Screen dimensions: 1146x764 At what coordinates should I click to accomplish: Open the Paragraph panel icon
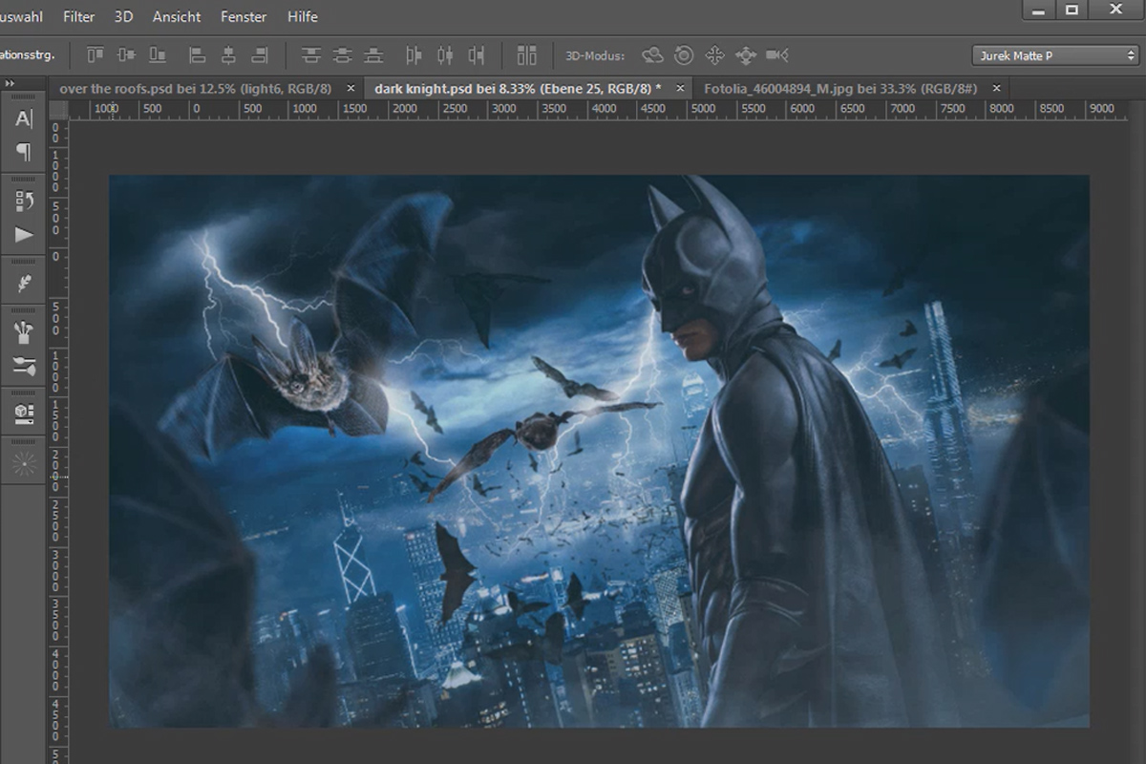click(24, 151)
